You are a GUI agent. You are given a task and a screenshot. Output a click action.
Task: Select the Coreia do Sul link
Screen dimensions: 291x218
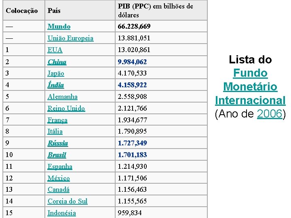pyautogui.click(x=67, y=201)
